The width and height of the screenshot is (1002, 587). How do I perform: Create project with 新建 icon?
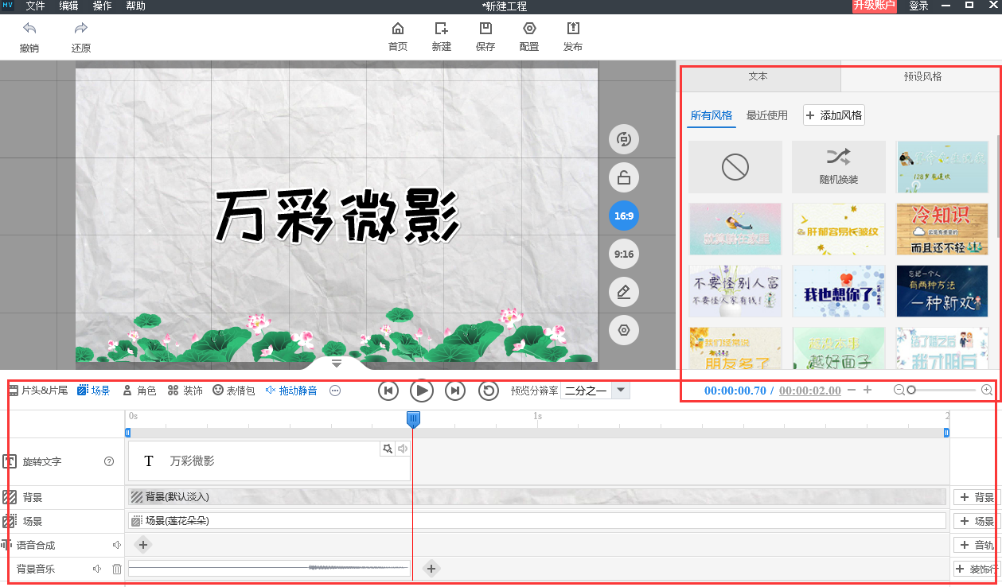point(442,29)
